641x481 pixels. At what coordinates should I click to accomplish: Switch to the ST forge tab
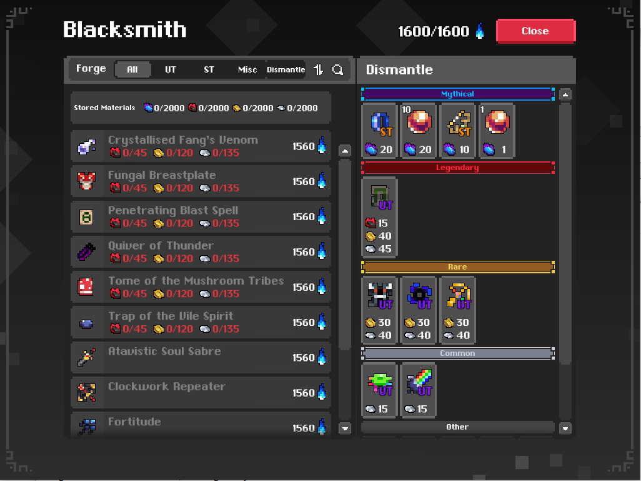click(x=209, y=69)
